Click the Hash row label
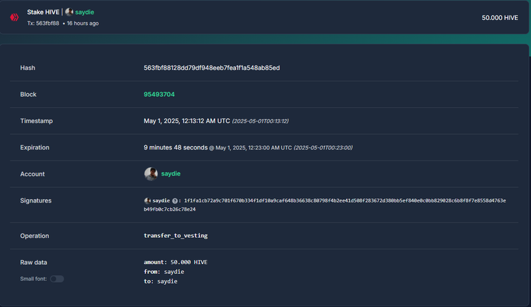 coord(28,68)
